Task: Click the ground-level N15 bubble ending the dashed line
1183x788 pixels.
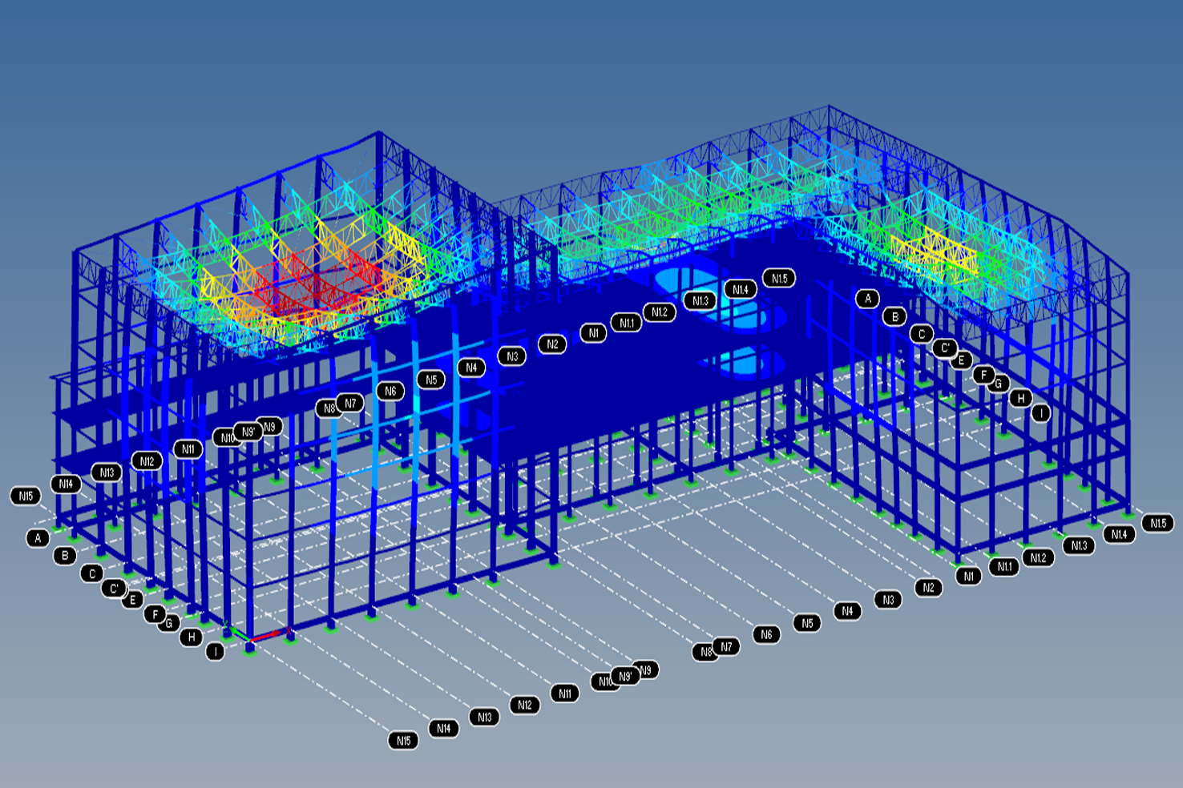Action: pos(403,741)
